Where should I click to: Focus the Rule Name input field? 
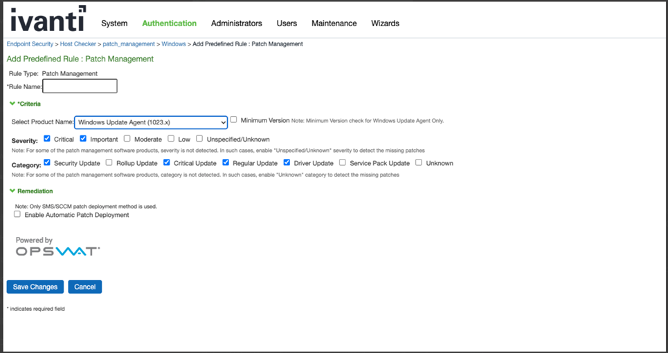coord(80,86)
